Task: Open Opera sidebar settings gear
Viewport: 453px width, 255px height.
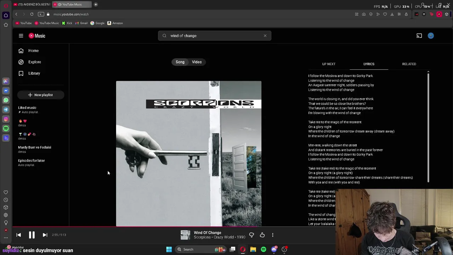Action: (6, 215)
